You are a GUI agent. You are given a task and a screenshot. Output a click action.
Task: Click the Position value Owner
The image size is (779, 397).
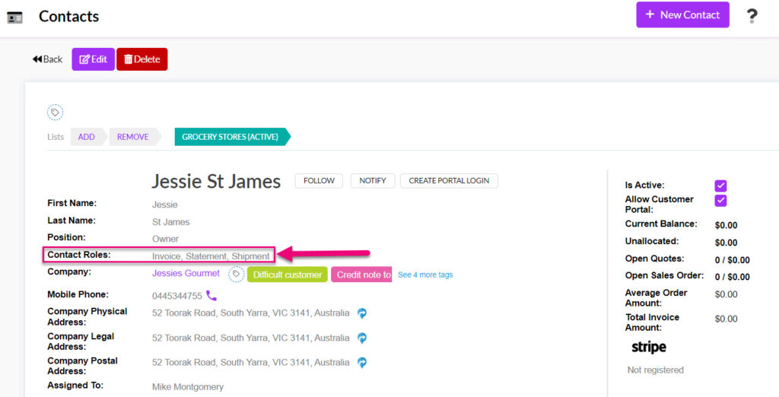165,239
